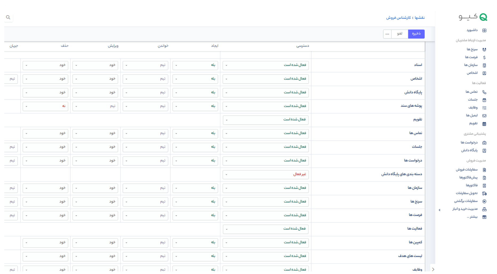Open create dropdown for اشخاص row
The height and width of the screenshot is (274, 497).
pos(195,79)
